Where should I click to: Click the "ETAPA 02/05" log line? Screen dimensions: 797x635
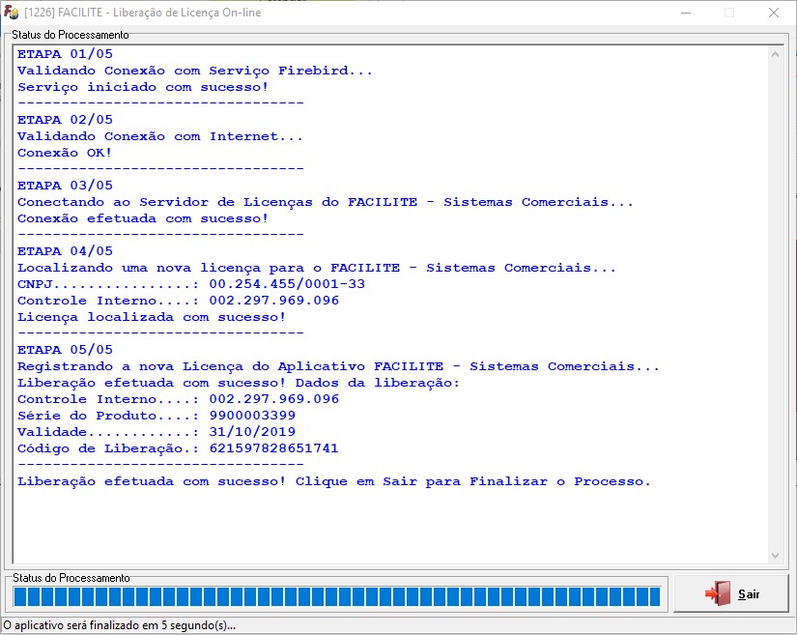coord(65,120)
